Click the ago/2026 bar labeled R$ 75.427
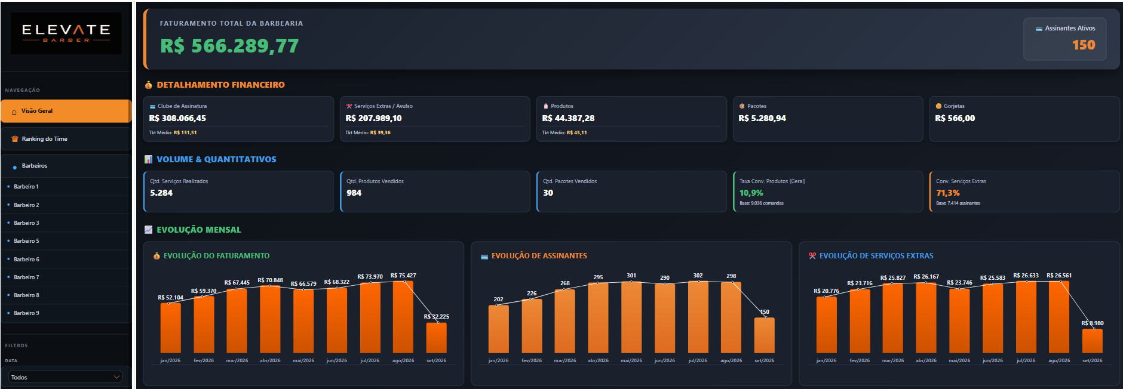This screenshot has height=389, width=1123. click(403, 317)
